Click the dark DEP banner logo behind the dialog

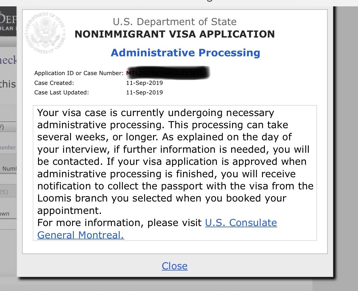click(8, 23)
